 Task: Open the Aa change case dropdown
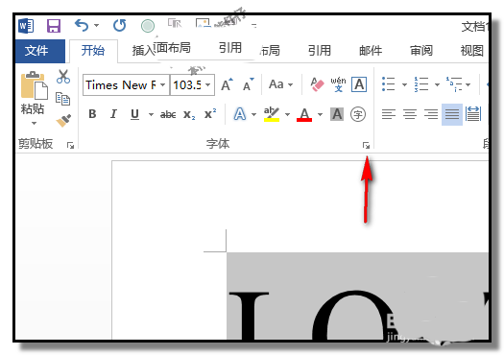pyautogui.click(x=280, y=84)
